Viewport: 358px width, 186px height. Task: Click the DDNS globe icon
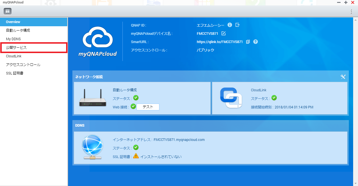click(93, 147)
